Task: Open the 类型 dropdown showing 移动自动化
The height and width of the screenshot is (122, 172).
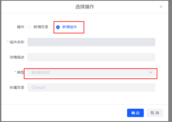Action: 89,72
